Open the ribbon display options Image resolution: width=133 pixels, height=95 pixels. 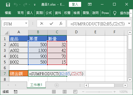[90, 4]
